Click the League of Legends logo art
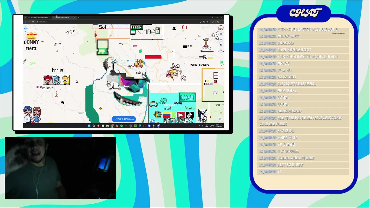Viewport: 370px width, 208px height. tap(158, 114)
